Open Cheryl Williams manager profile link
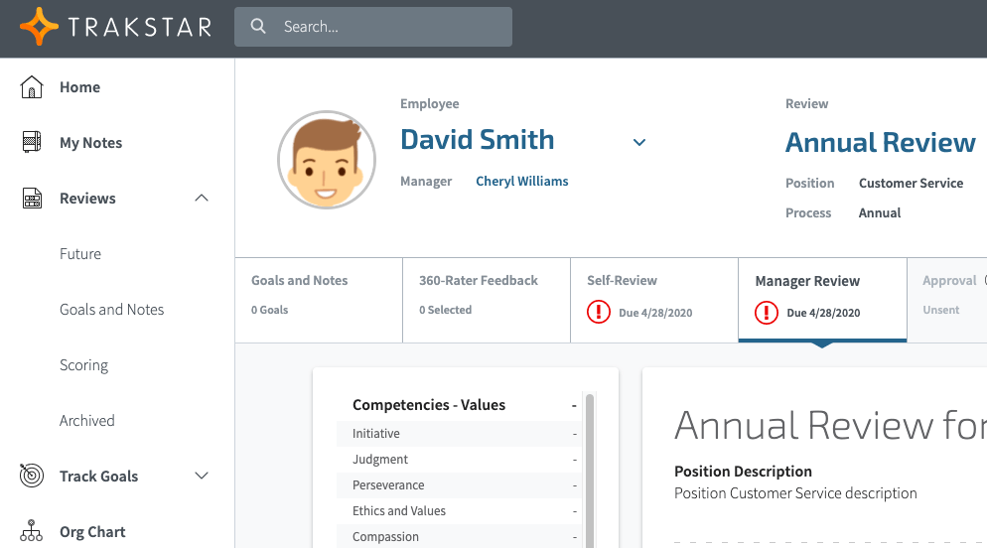This screenshot has width=987, height=548. 521,182
